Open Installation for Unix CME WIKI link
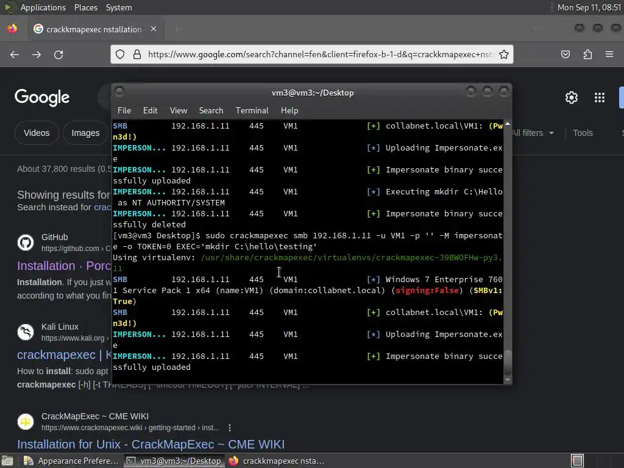 [151, 444]
